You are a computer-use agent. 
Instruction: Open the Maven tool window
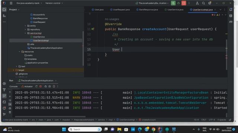pos(231,22)
